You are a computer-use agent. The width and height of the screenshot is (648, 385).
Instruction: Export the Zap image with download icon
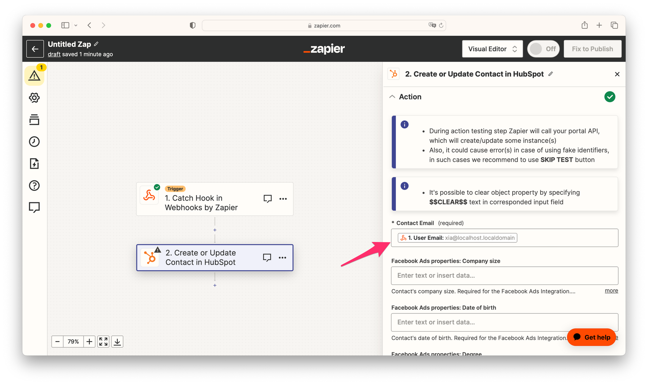[117, 342]
